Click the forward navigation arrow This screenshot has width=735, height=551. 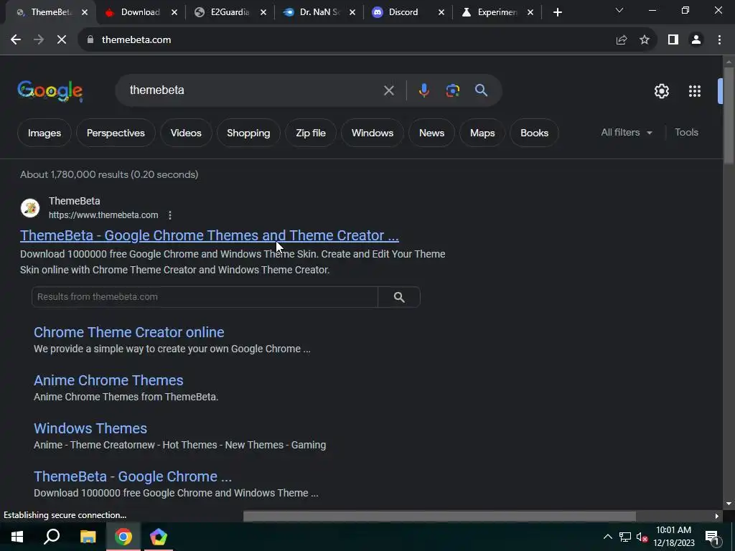pos(39,40)
